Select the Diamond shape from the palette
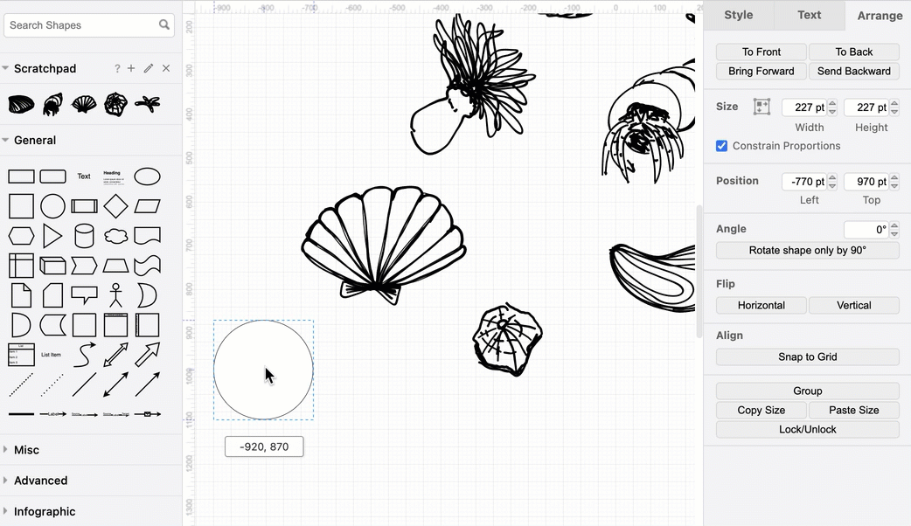This screenshot has height=526, width=911. (115, 205)
